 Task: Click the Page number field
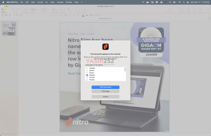44,10
